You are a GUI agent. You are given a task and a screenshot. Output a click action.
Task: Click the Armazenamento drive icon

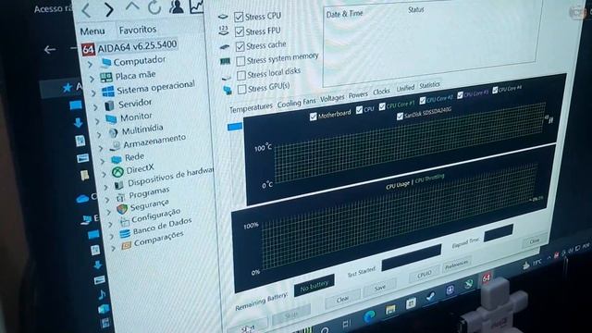pos(115,146)
